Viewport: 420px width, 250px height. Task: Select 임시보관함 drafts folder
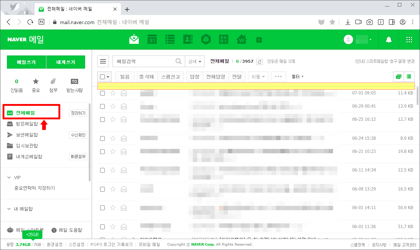[x=27, y=146]
